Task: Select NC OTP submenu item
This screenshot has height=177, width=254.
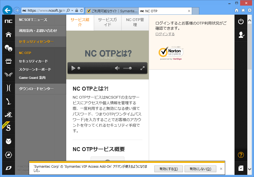Action: tap(25, 53)
